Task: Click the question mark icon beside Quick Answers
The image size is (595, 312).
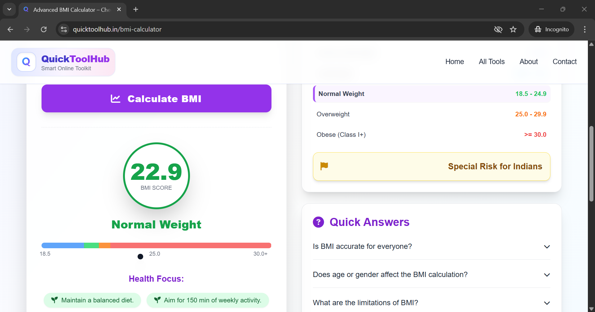Action: pyautogui.click(x=319, y=222)
